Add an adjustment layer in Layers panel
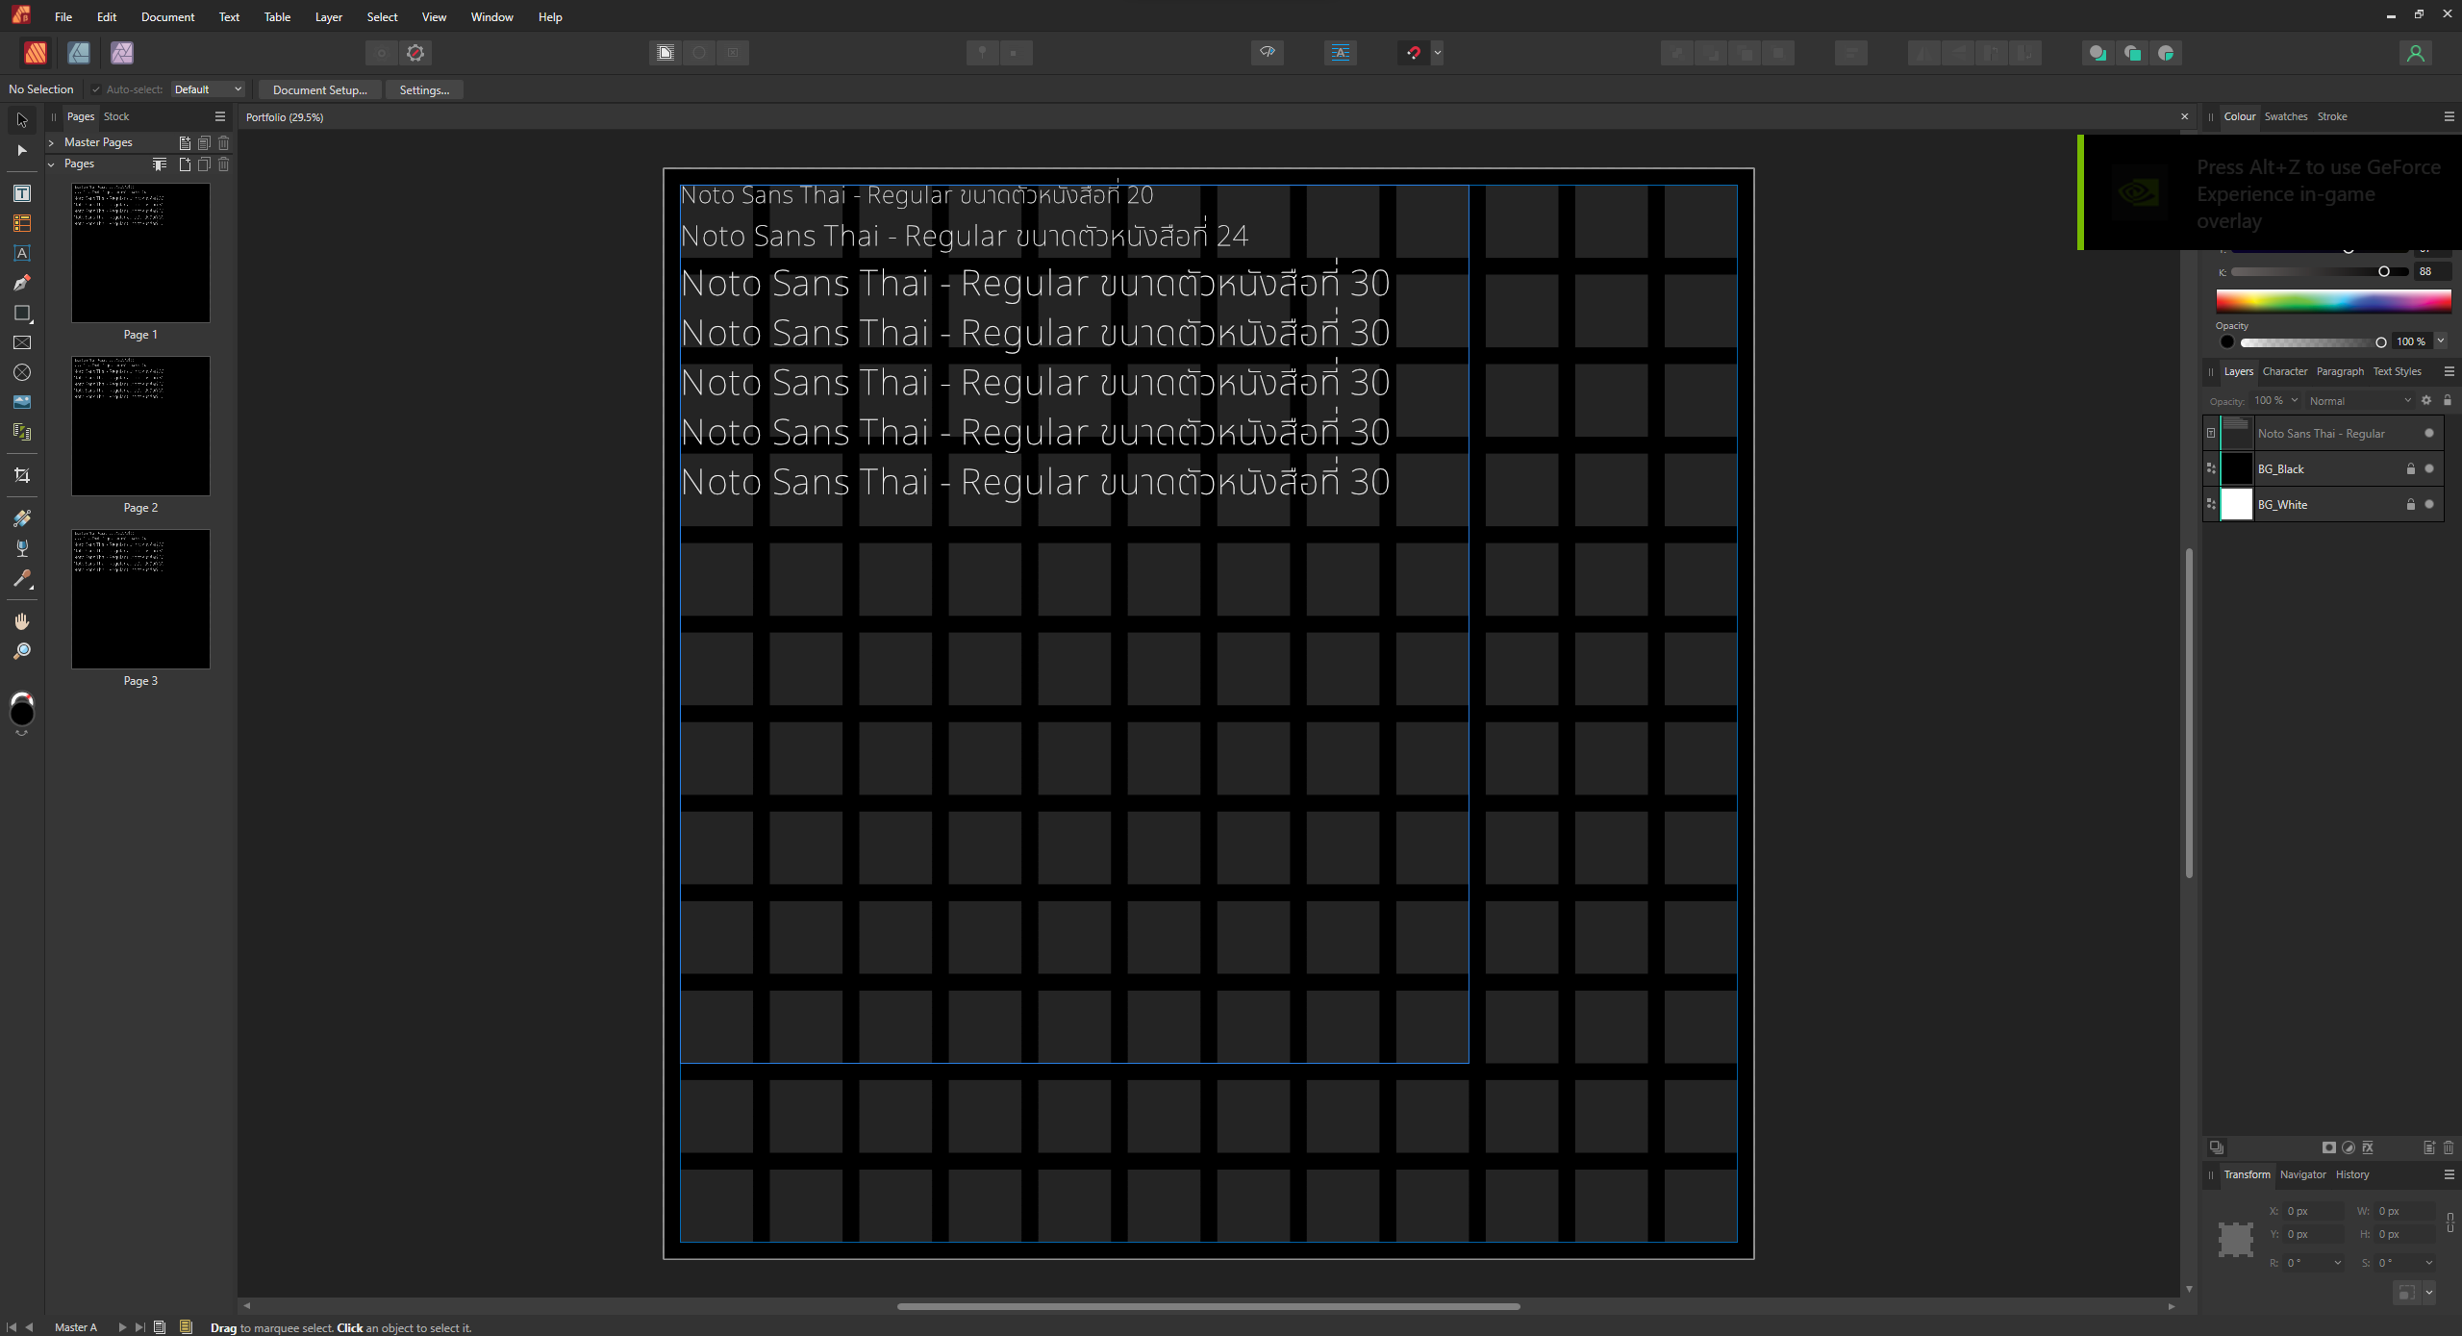 [2349, 1147]
